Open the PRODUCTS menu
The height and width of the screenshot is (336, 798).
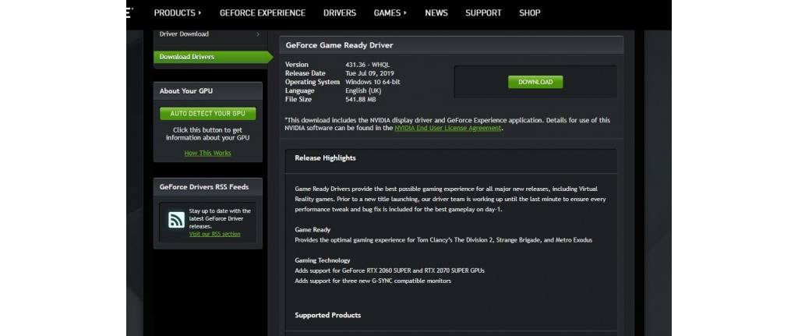tap(178, 12)
